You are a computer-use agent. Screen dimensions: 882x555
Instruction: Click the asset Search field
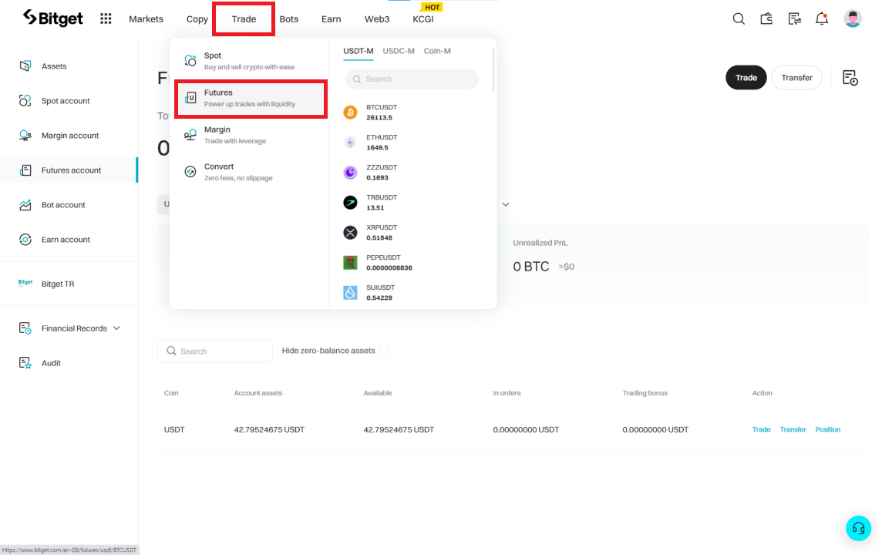click(x=215, y=351)
